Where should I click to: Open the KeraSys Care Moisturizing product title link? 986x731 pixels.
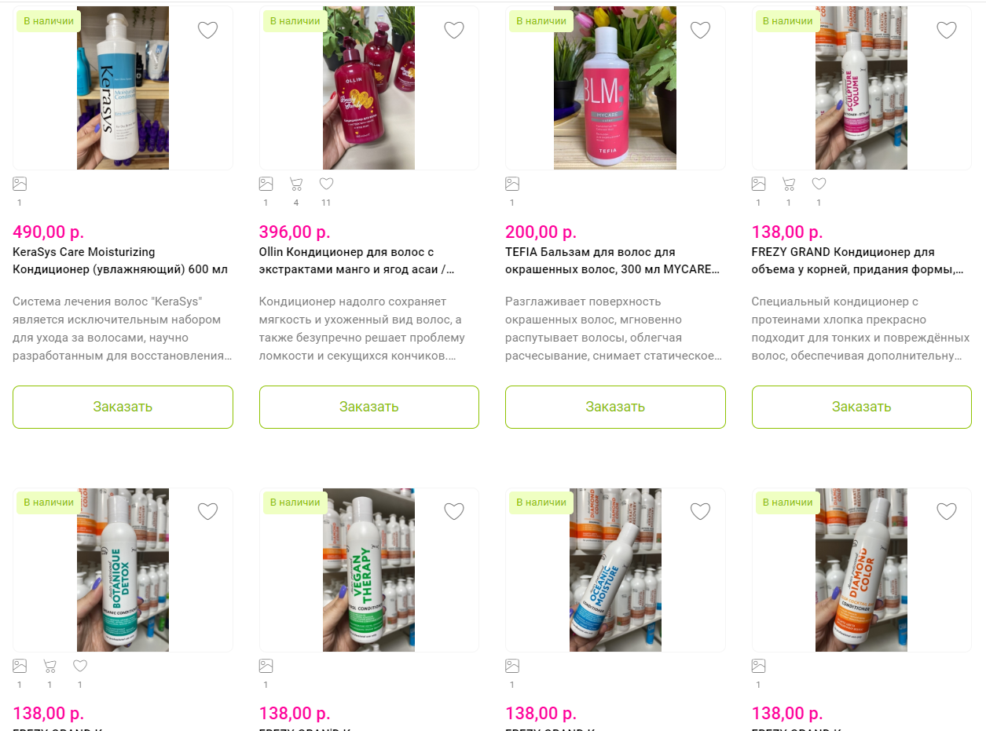point(120,261)
